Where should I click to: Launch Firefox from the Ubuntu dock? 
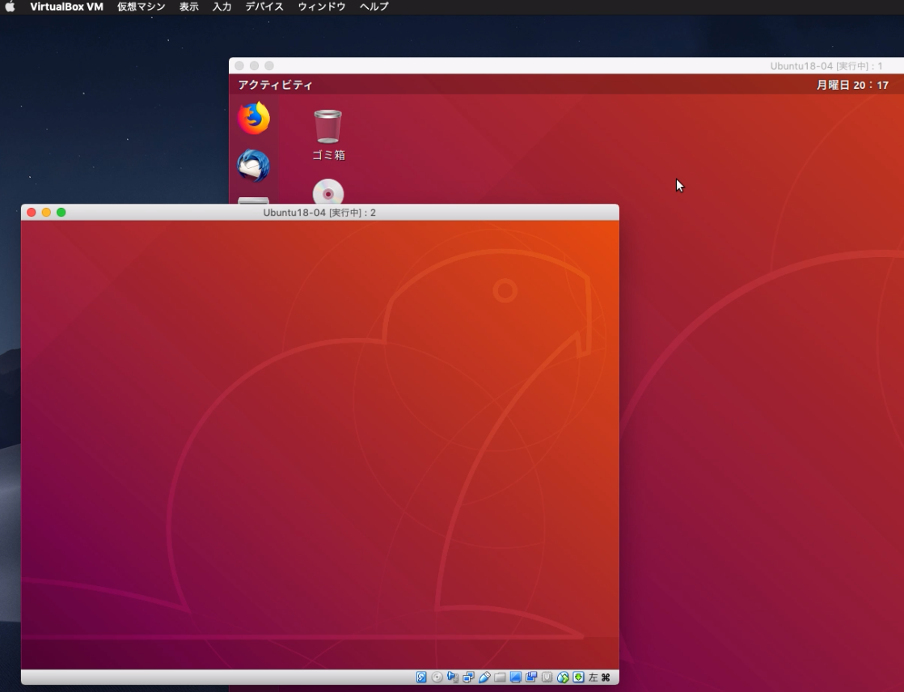coord(254,118)
